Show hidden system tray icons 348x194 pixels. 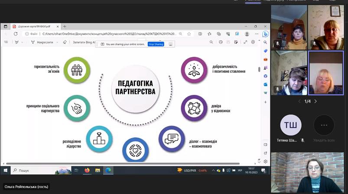213,170
